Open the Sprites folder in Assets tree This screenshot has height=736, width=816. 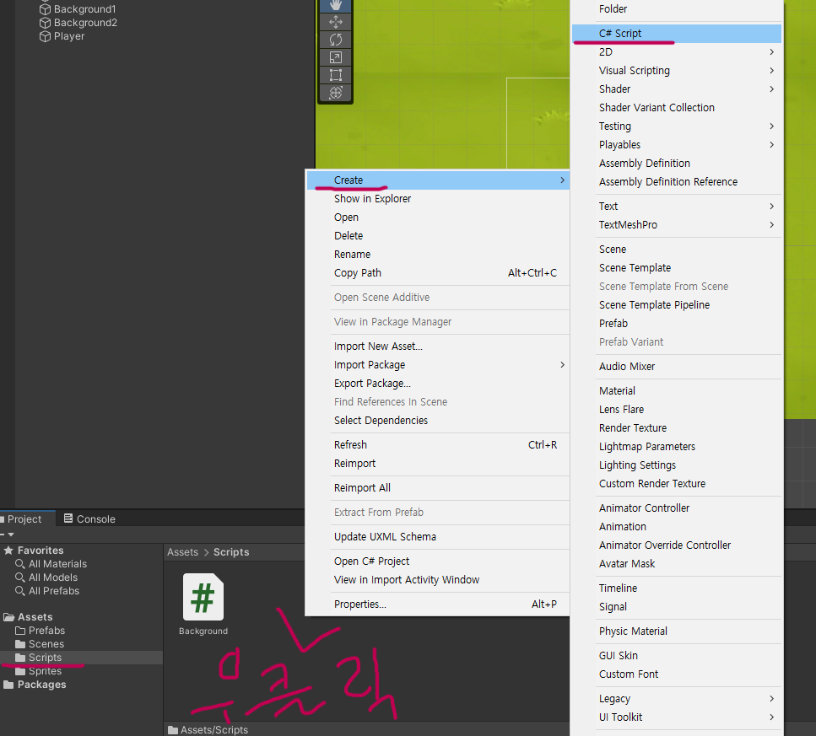[x=45, y=671]
